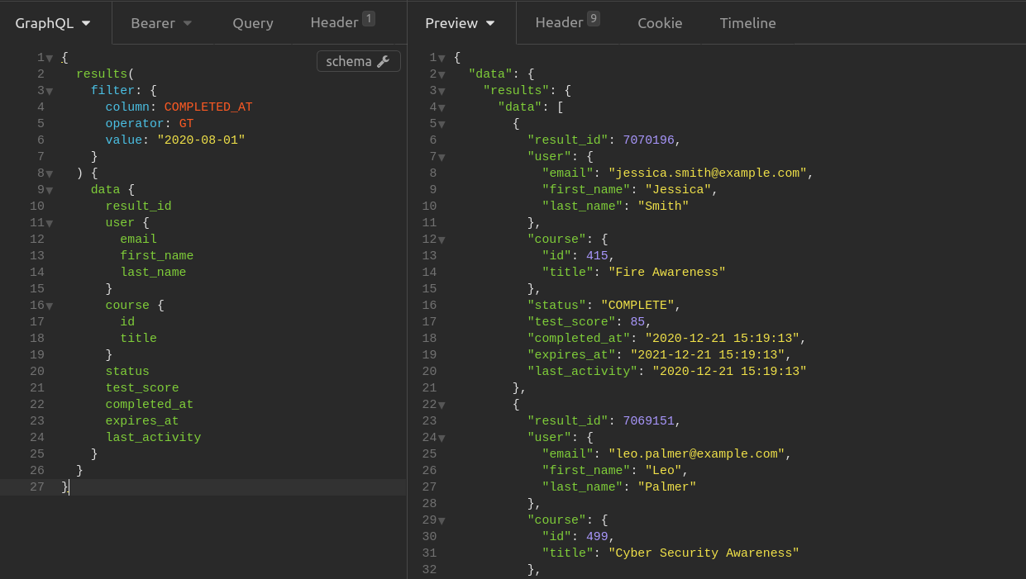Click the email field in the query
This screenshot has width=1026, height=579.
pyautogui.click(x=138, y=239)
